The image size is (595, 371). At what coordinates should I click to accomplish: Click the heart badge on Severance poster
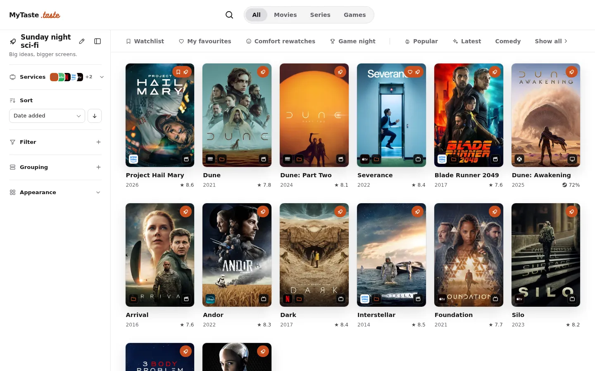point(410,72)
